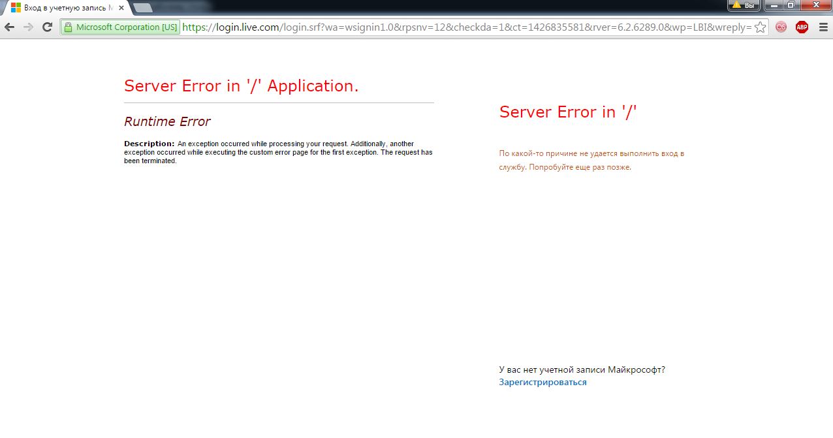
Task: Open the Microsoft Corporation [US] security badge
Action: click(120, 27)
